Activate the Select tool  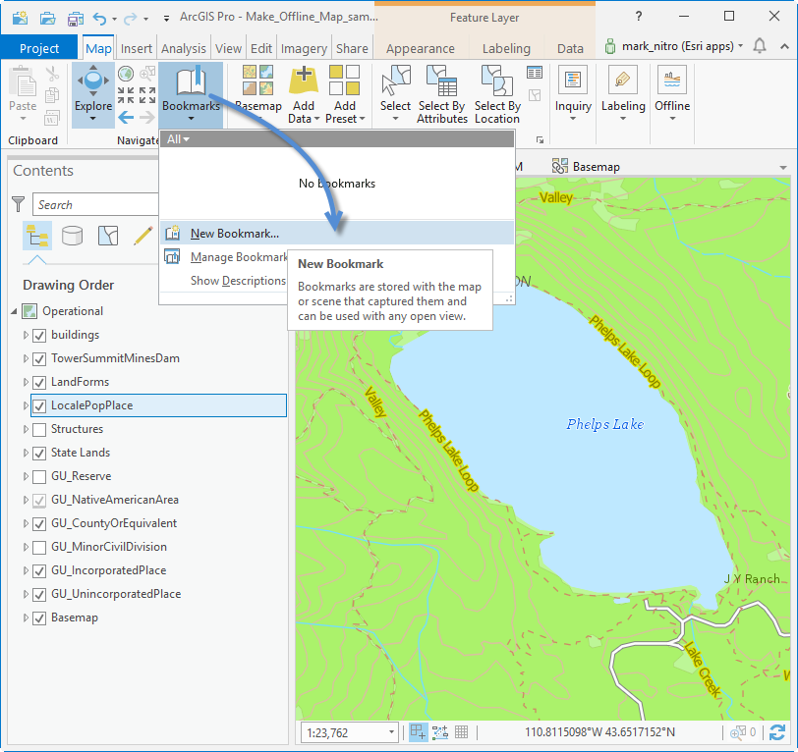[395, 94]
